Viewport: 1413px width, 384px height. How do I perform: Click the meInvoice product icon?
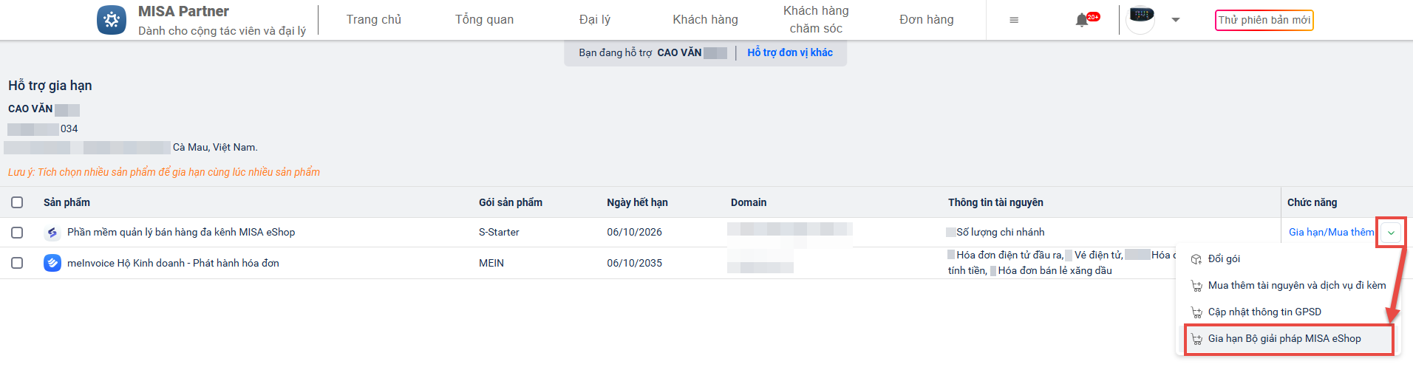[52, 263]
